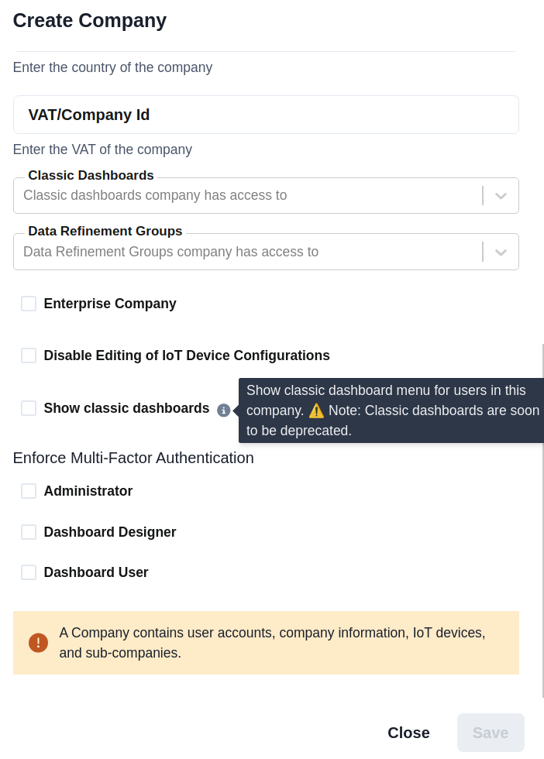
Task: Open the Data Refinement Groups dropdown chevron
Action: click(501, 252)
